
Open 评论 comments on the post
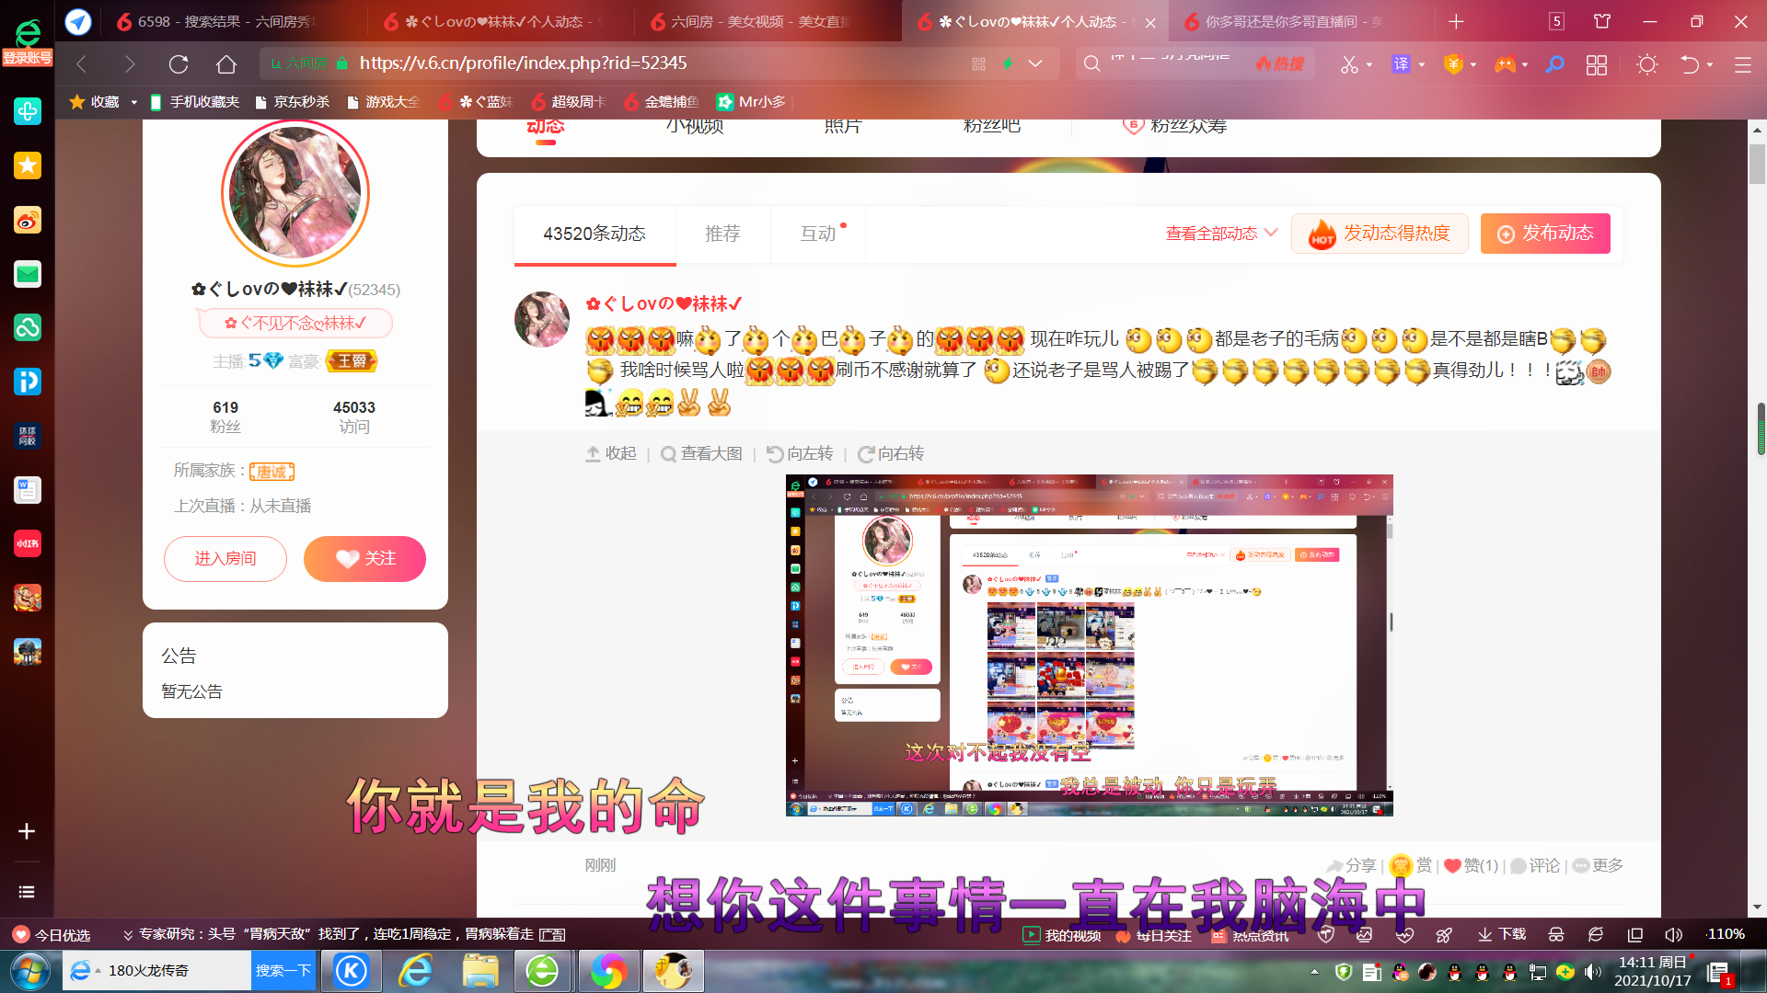[x=1535, y=865]
